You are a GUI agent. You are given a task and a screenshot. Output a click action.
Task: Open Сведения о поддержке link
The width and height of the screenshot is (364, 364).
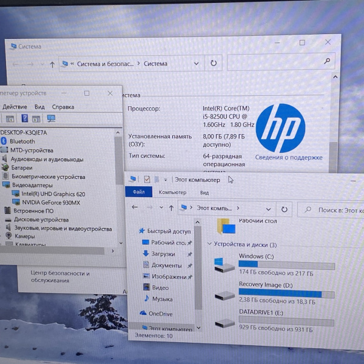(x=289, y=157)
